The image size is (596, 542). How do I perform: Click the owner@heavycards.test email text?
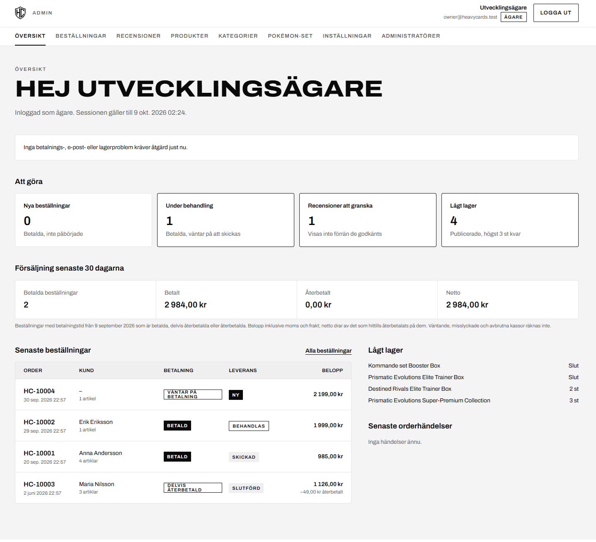pyautogui.click(x=470, y=17)
